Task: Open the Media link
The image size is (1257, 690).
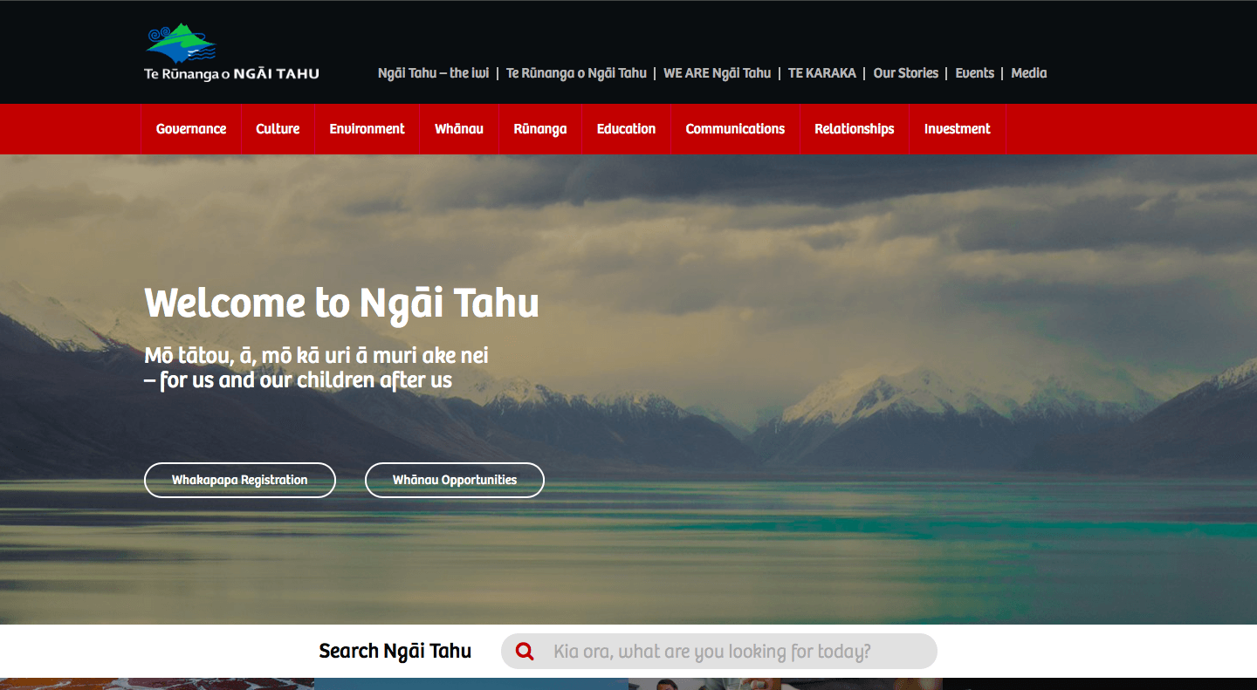Action: [x=1029, y=73]
